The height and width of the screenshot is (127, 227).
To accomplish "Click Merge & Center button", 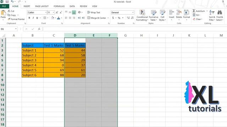I will click(x=97, y=18).
